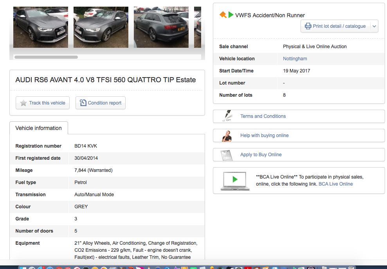Click the laptop BCA Live Online icon
Viewport: 387px width, 269px height.
[235, 181]
